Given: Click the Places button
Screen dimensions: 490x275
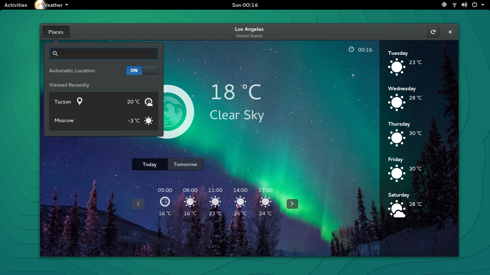Looking at the screenshot, I should pos(56,32).
